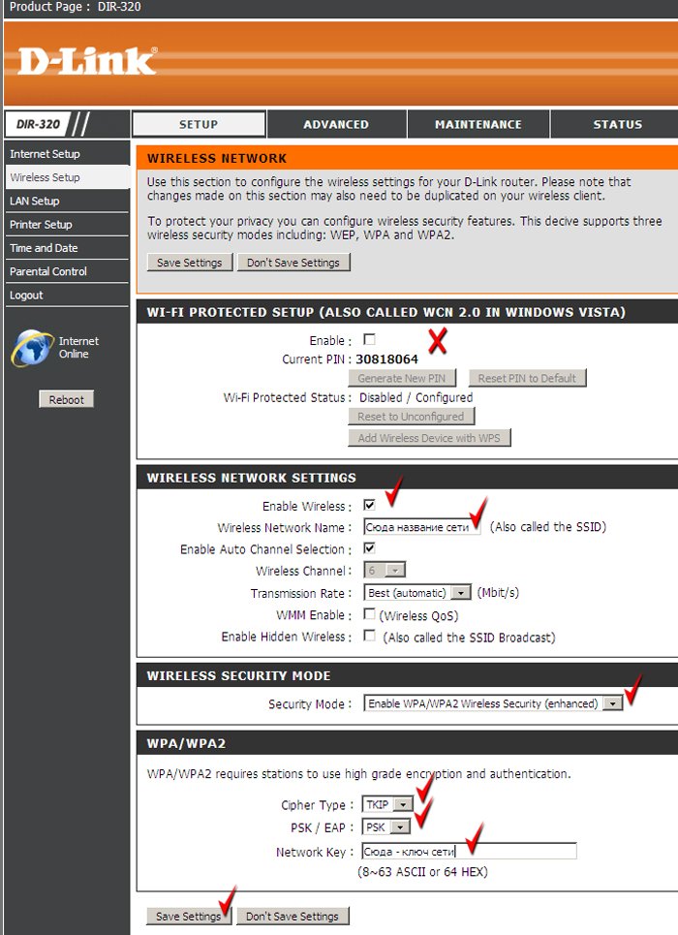Image resolution: width=678 pixels, height=935 pixels.
Task: Enable Wi-Fi Protected Setup checkbox
Action: [369, 340]
